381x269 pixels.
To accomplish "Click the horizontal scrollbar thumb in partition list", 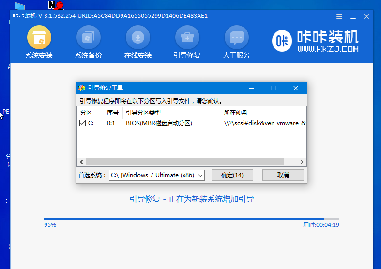I will 185,162.
